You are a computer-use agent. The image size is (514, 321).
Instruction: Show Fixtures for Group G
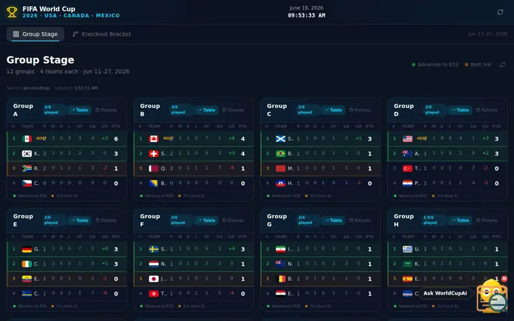(360, 220)
